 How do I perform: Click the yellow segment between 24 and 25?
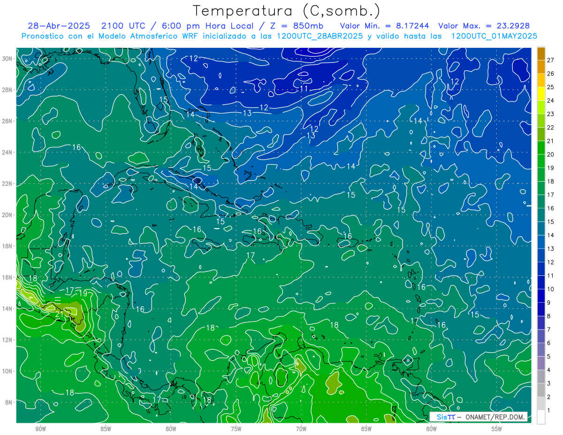point(541,94)
